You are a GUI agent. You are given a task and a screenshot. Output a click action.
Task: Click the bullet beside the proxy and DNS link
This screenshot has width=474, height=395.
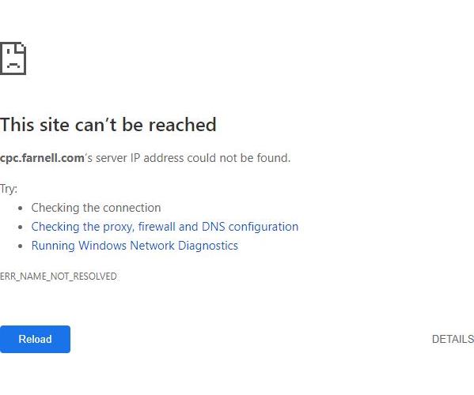pos(21,227)
